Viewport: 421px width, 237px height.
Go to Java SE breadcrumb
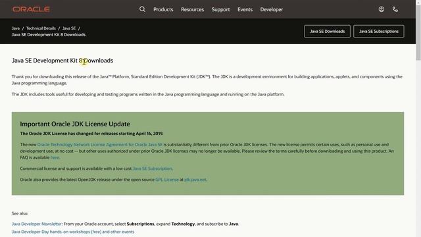click(x=69, y=28)
